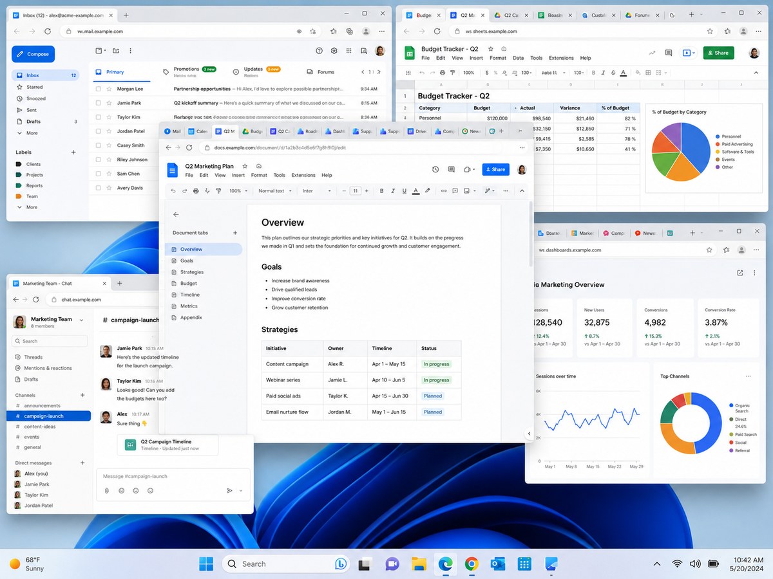The height and width of the screenshot is (579, 773).
Task: Click the Docs font size value box
Action: pyautogui.click(x=355, y=191)
